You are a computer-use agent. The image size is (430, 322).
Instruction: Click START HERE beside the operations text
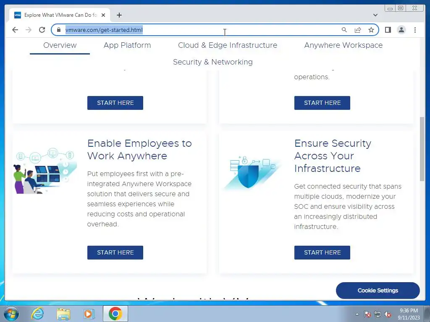click(x=322, y=103)
